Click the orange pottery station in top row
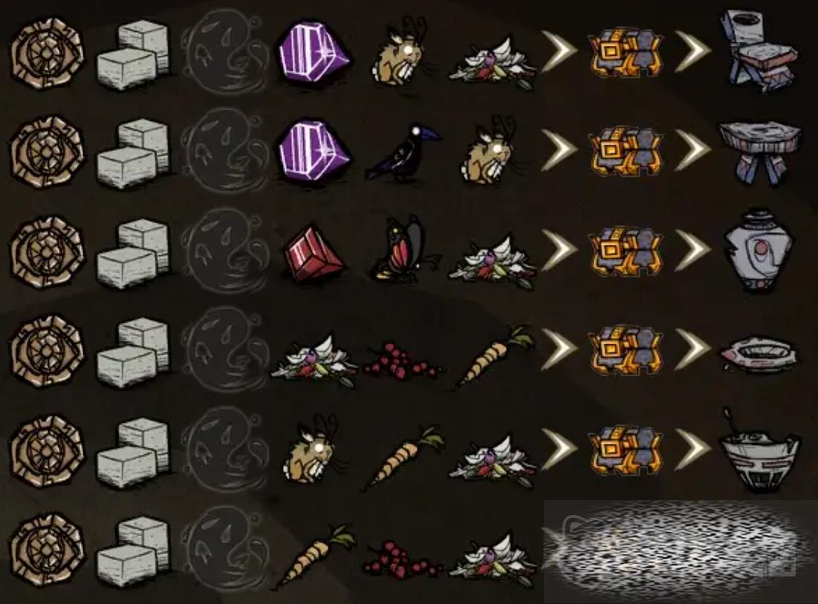The image size is (818, 604). coord(626,52)
